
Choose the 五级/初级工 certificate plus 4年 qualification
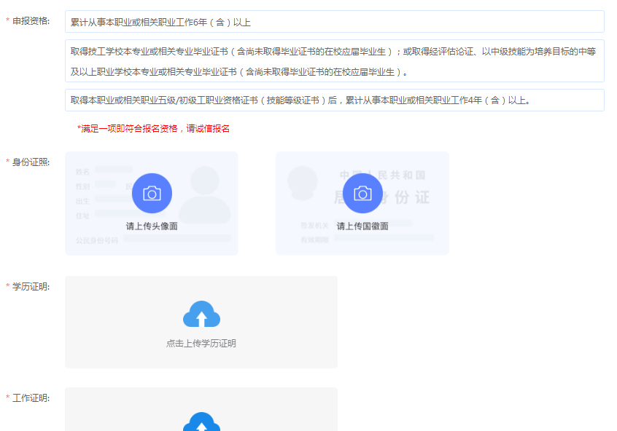[334, 100]
